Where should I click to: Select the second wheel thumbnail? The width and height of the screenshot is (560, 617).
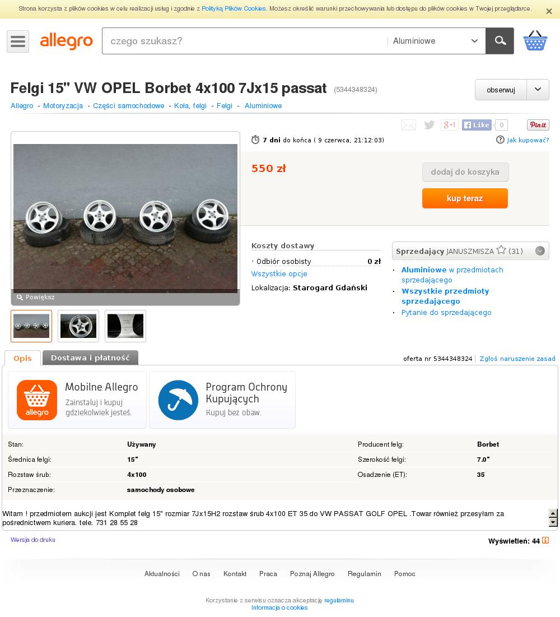point(78,326)
